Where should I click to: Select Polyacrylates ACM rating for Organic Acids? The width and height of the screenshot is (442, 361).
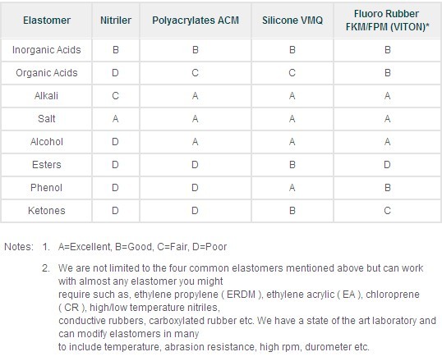[x=196, y=73]
